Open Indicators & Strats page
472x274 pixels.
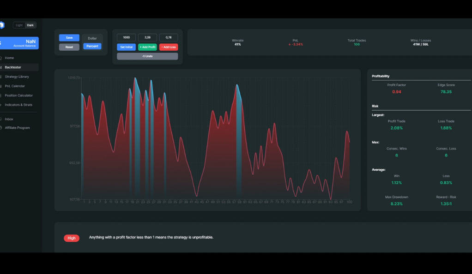click(19, 105)
